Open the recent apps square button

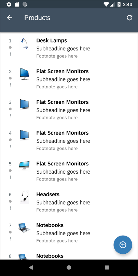107,267
